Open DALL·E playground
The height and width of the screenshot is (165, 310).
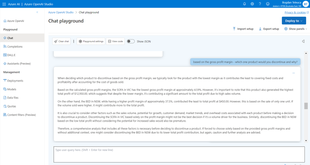(x=10, y=55)
